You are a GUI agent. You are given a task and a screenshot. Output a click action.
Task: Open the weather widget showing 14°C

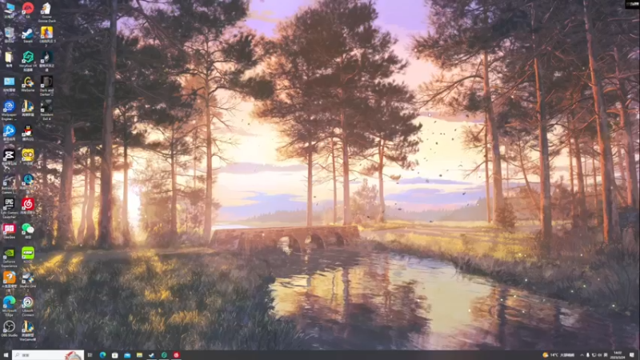tap(558, 355)
